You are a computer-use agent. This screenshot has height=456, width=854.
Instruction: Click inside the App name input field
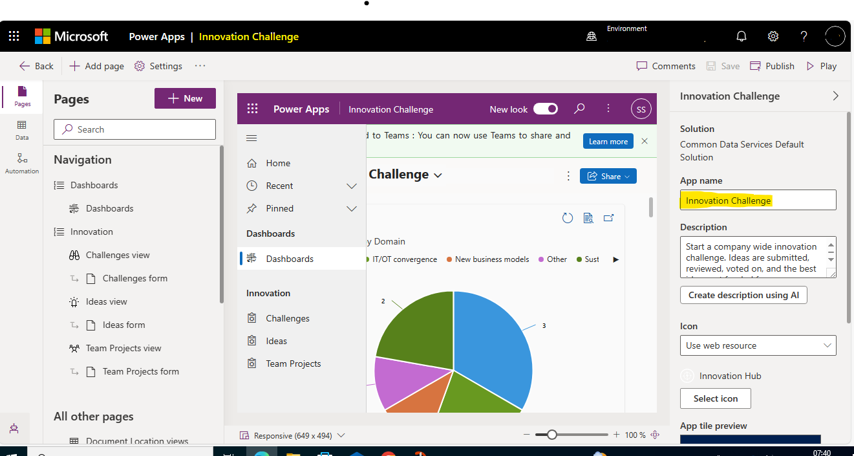pyautogui.click(x=758, y=200)
